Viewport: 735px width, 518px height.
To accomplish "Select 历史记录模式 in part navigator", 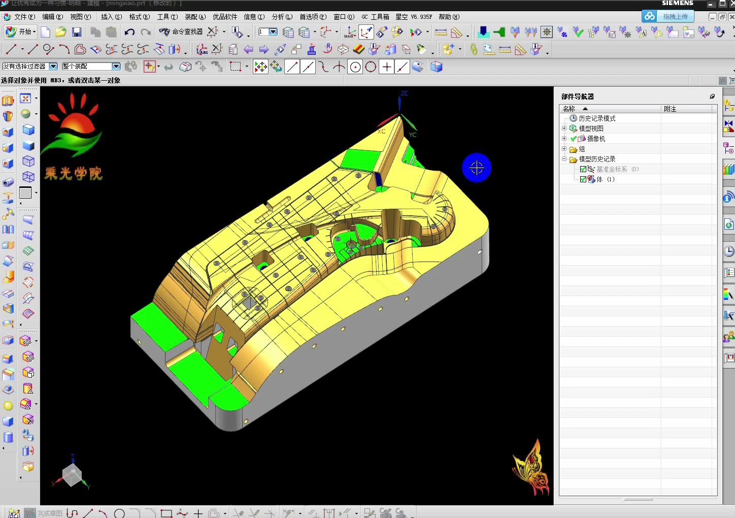I will [597, 118].
